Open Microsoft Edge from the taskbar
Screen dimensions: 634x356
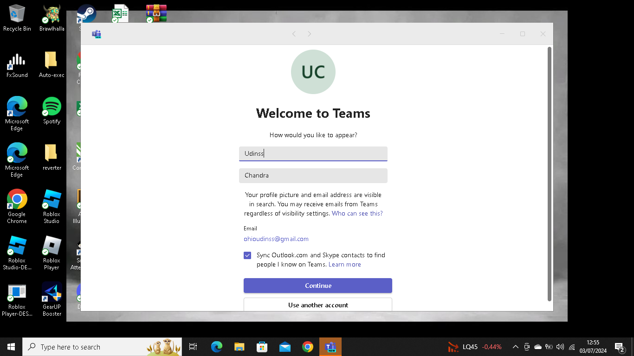tap(216, 347)
